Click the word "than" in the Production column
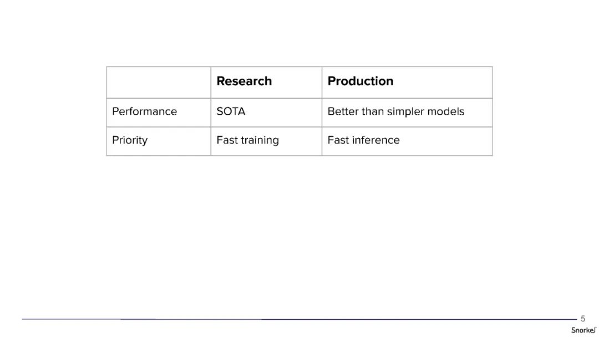This screenshot has height=337, width=599. click(x=373, y=111)
